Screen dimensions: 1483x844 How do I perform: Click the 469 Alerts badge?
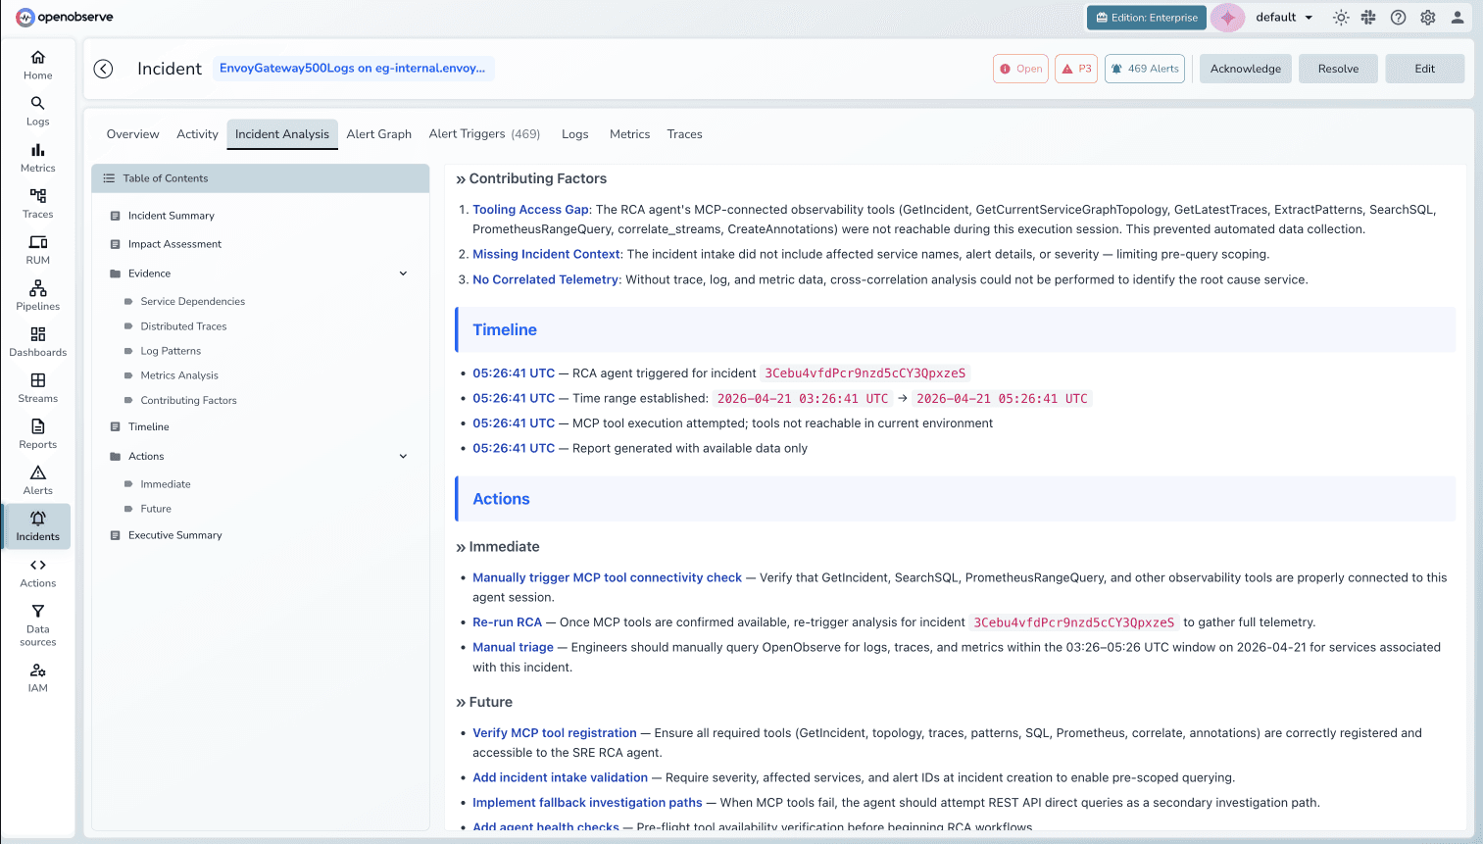(1145, 69)
